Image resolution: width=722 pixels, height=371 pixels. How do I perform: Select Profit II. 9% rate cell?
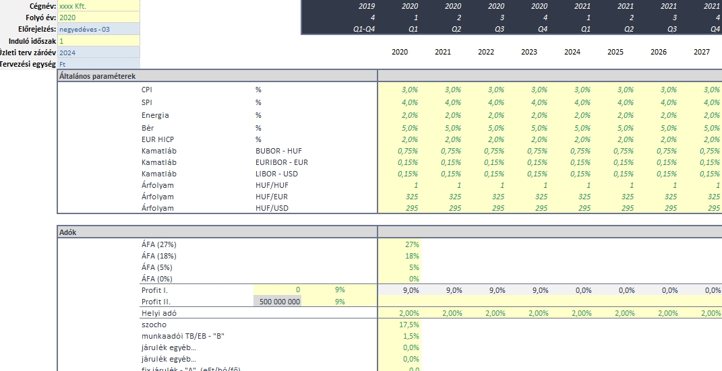click(339, 302)
